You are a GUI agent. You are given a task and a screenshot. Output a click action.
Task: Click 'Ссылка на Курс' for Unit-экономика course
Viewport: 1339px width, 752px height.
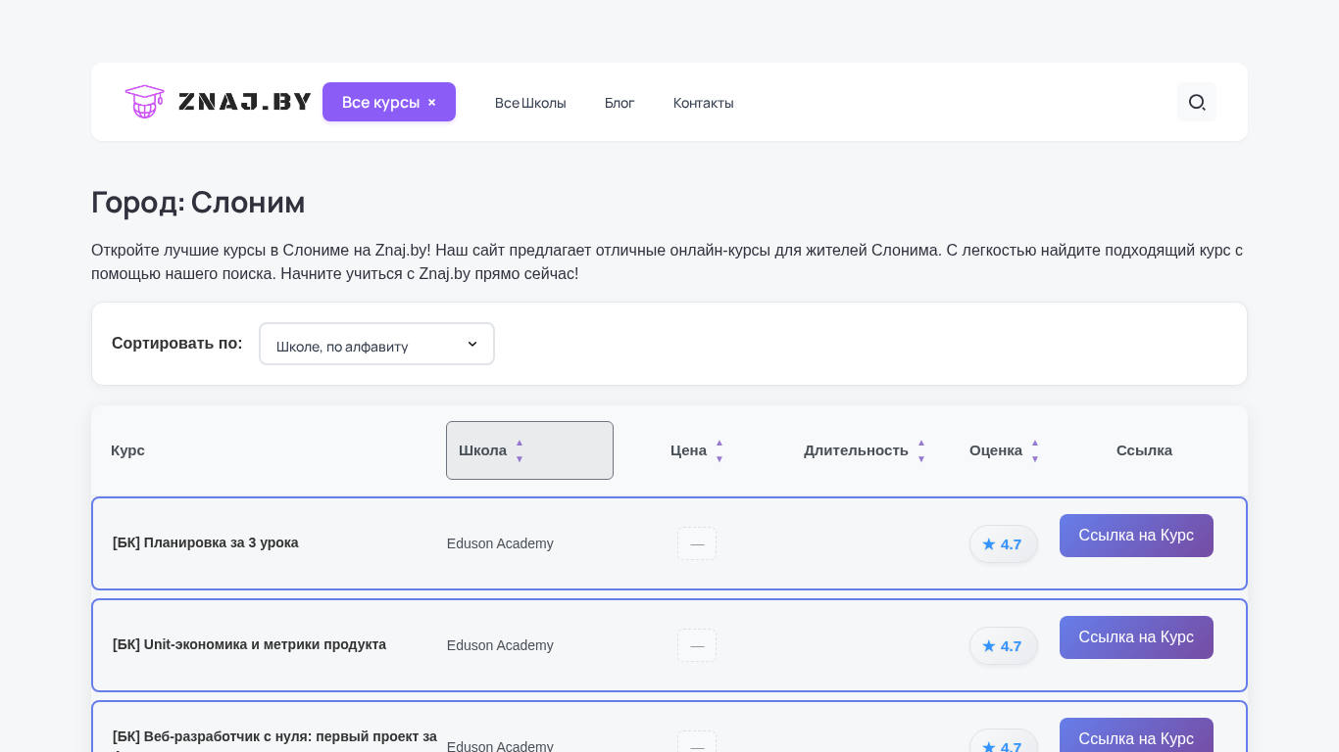coord(1136,637)
